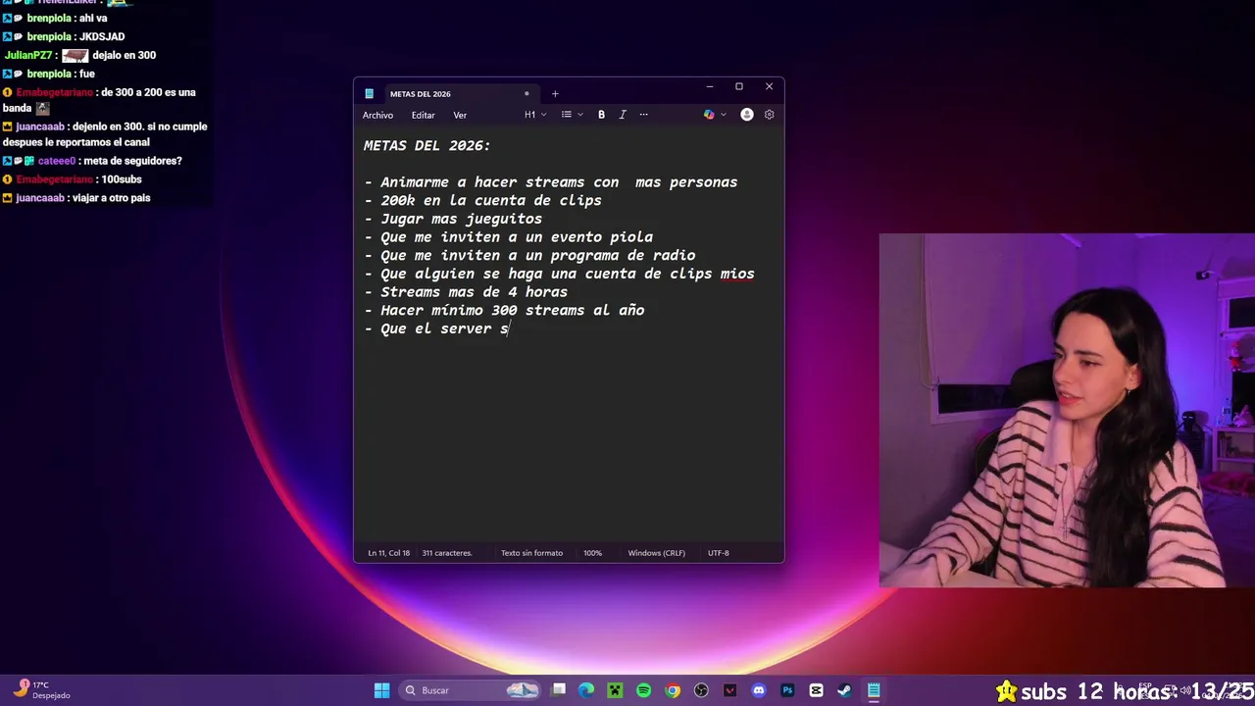Click the taskbar Buscar search box
The height and width of the screenshot is (706, 1255).
coord(472,690)
